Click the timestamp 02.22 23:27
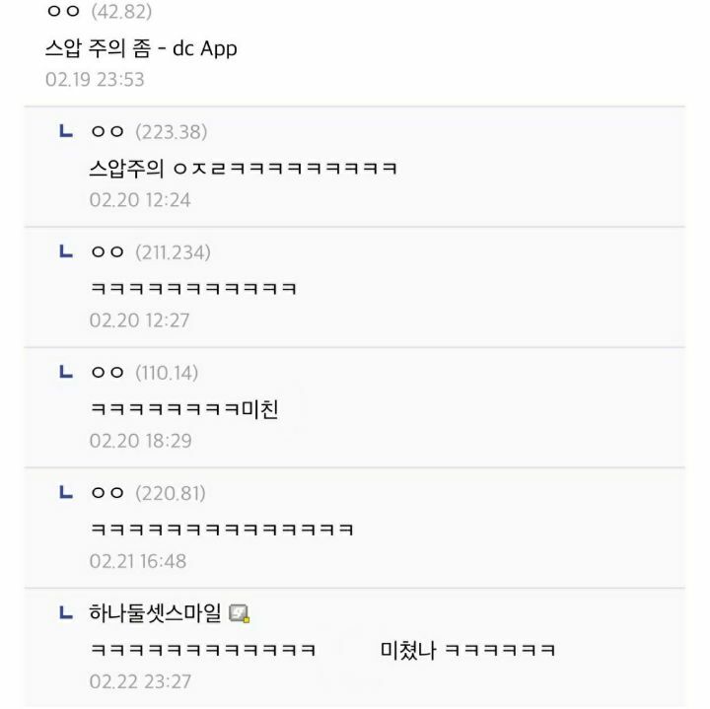This screenshot has height=709, width=710. pos(140,681)
